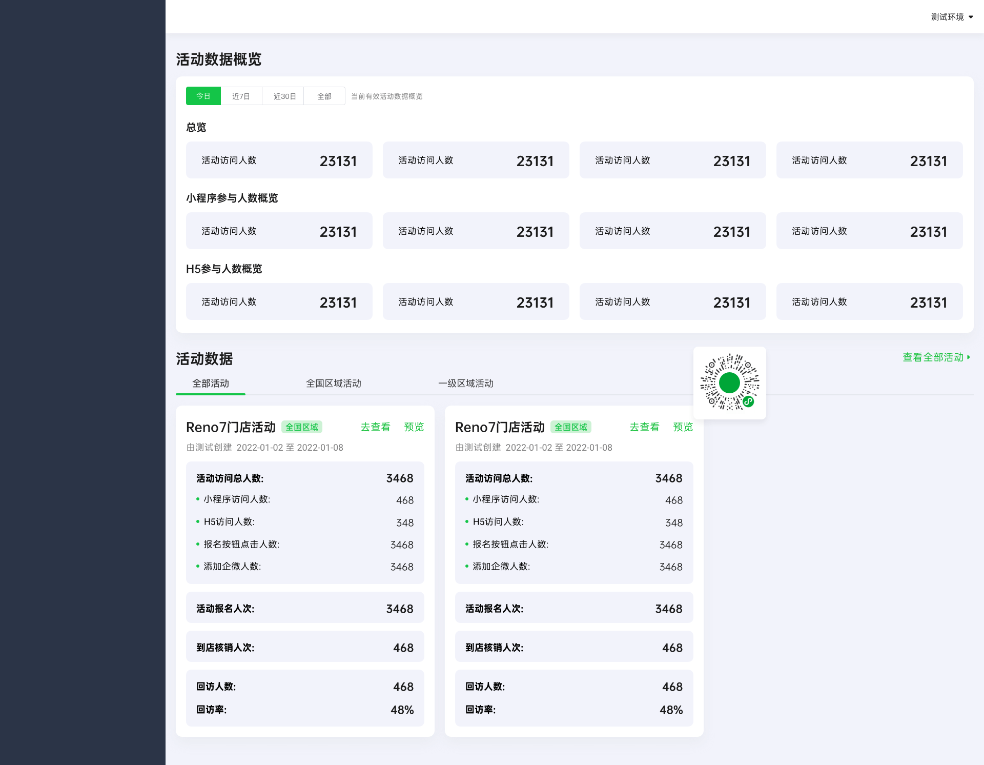
Task: Click the arrow next to 查看全部活动
Action: coord(969,357)
